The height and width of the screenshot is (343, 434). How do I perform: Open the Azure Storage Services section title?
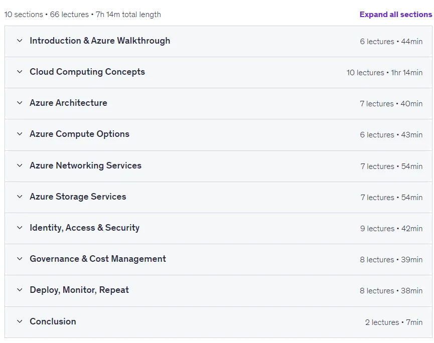click(x=78, y=197)
